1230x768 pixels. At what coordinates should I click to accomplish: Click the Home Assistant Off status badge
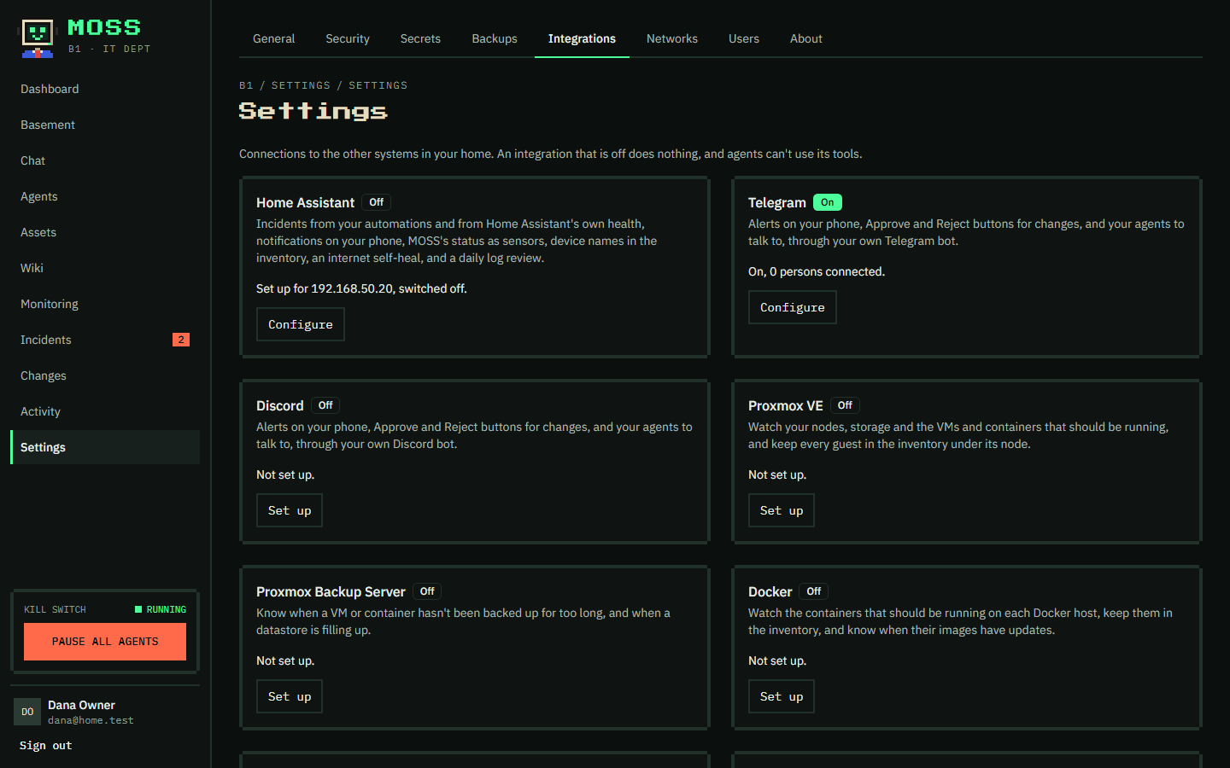[x=377, y=202]
